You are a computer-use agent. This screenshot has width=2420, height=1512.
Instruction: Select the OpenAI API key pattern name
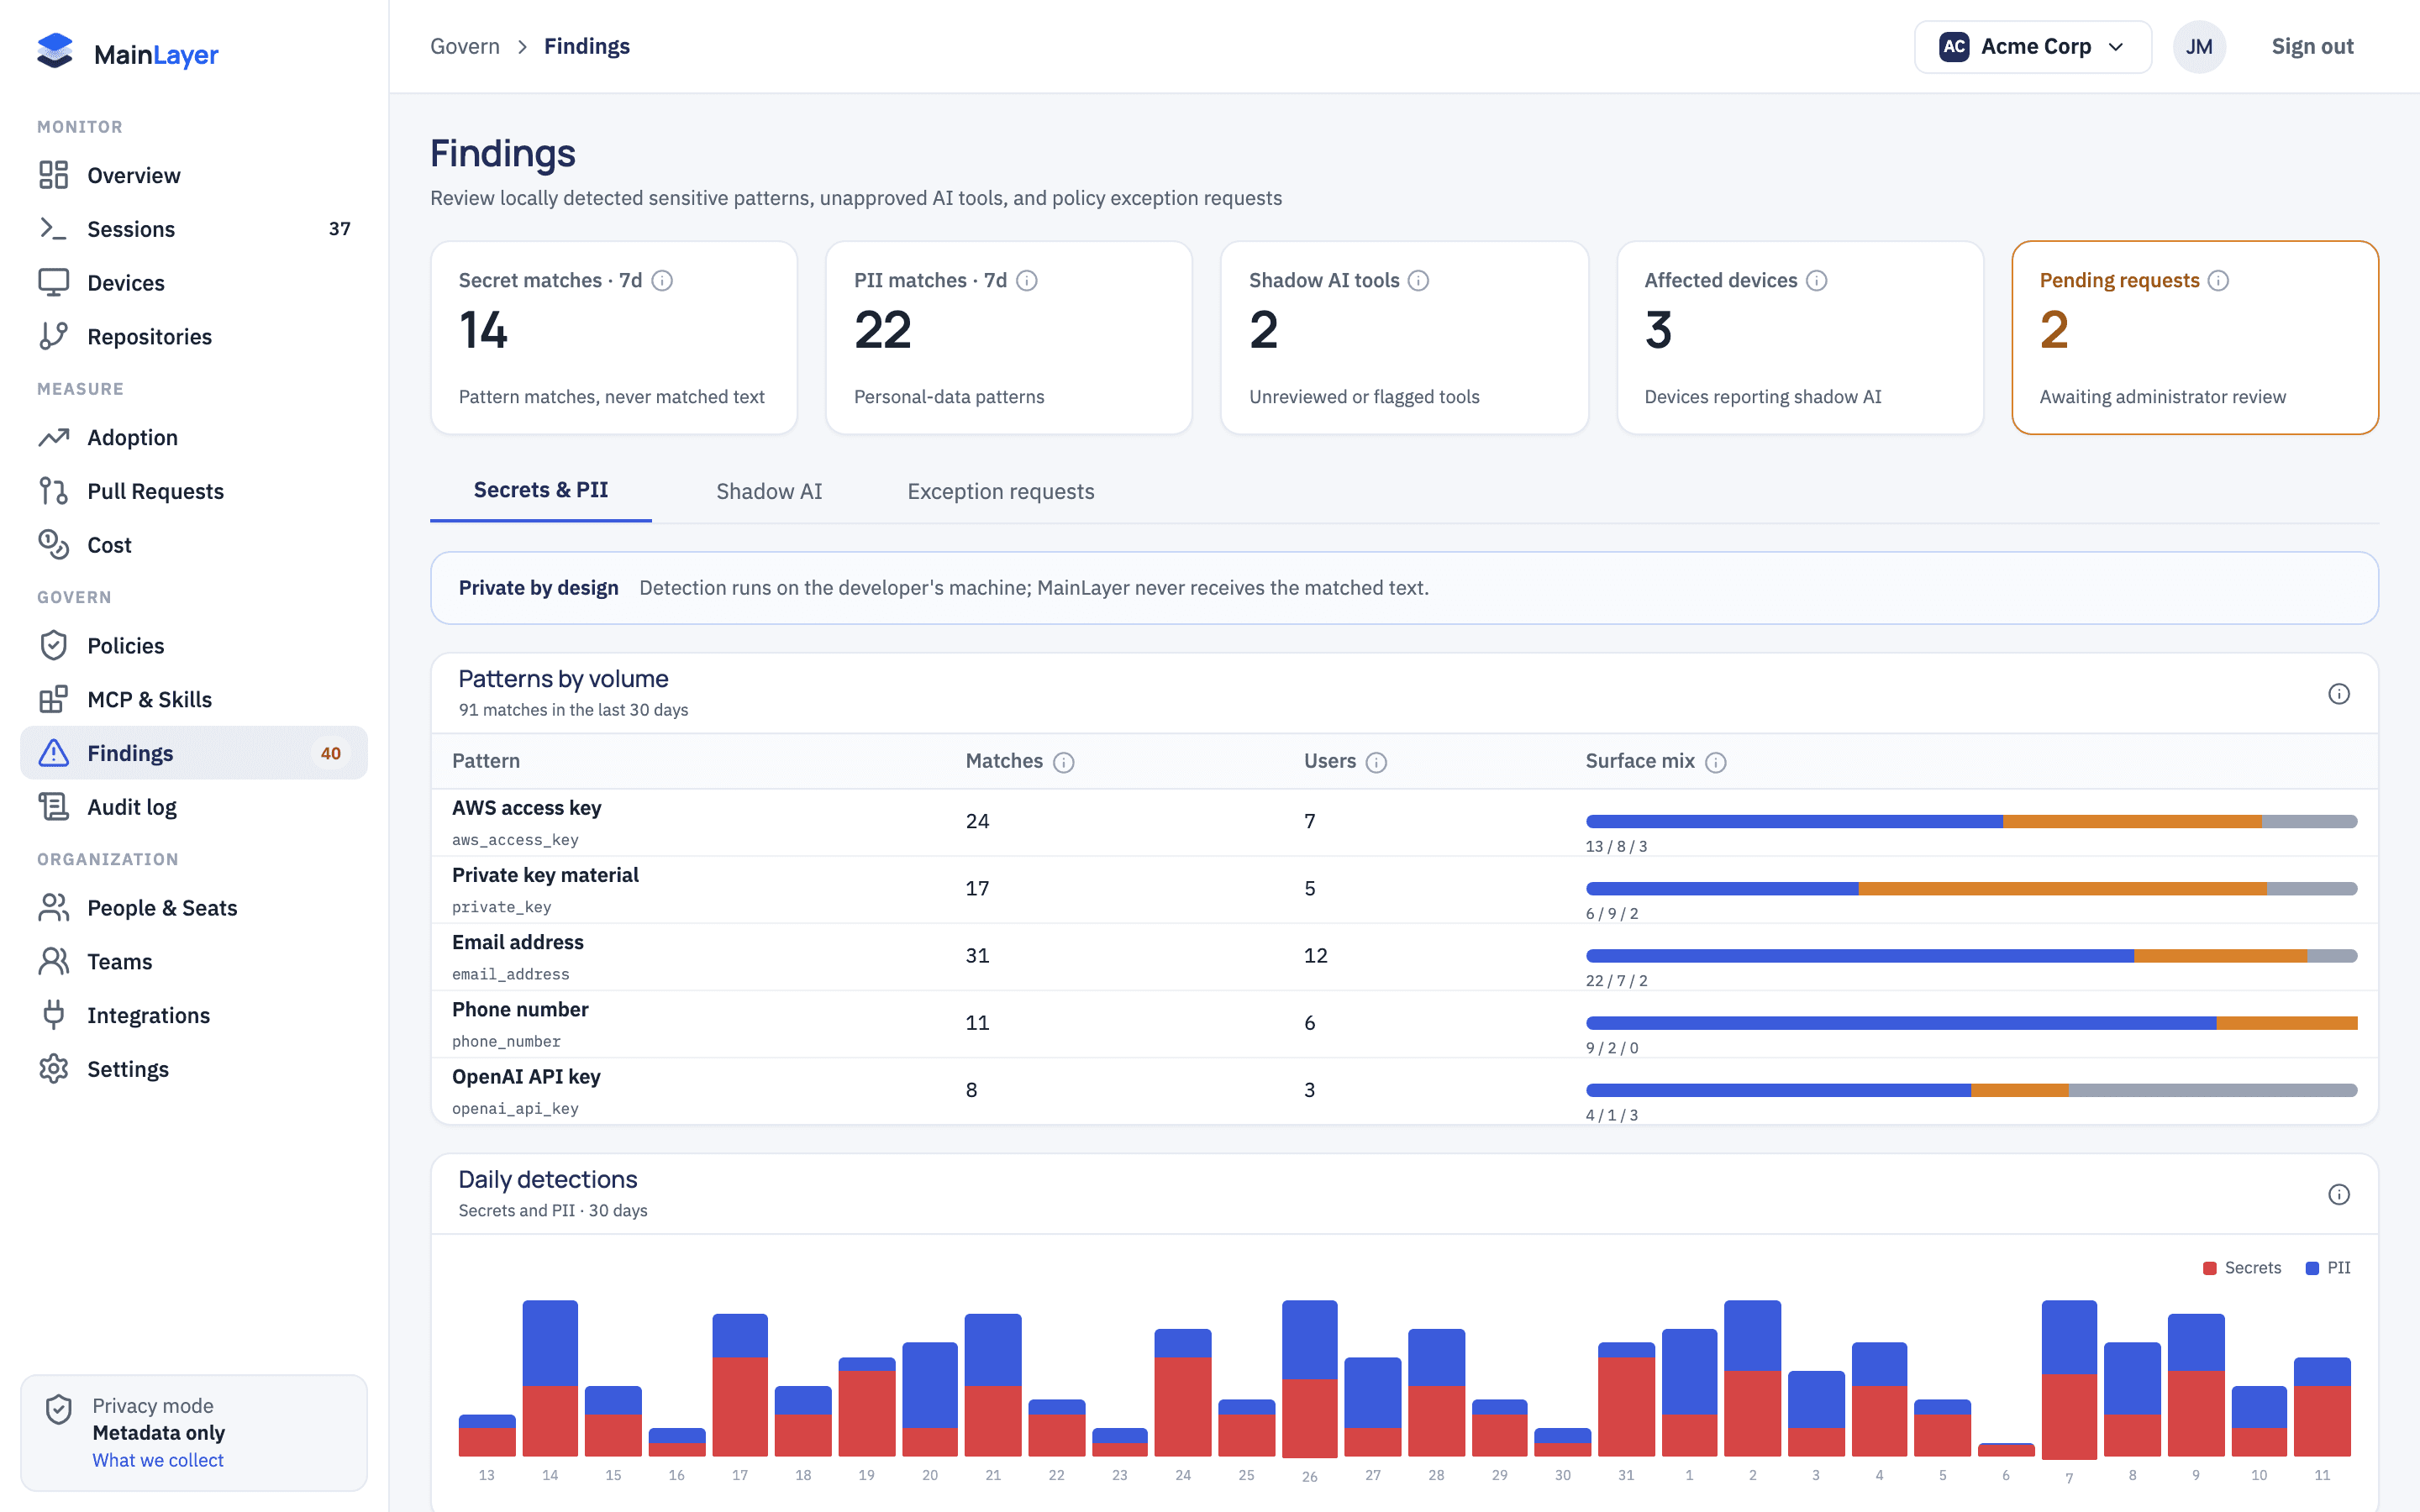click(526, 1076)
